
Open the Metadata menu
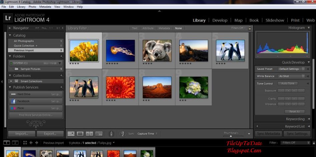45,7
